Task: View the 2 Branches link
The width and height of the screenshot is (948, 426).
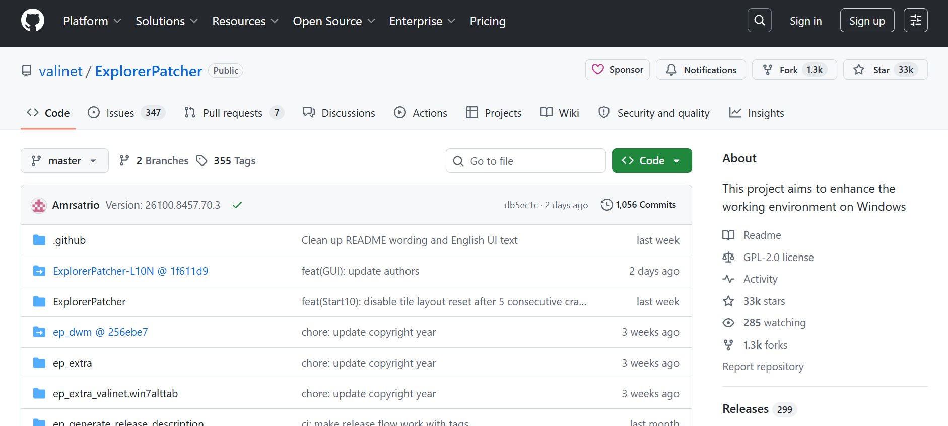Action: point(154,160)
